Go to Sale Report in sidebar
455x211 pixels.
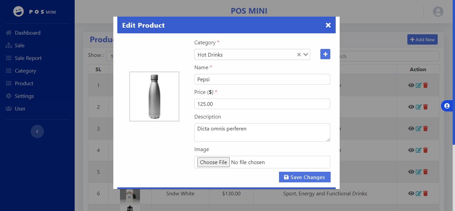click(x=28, y=58)
